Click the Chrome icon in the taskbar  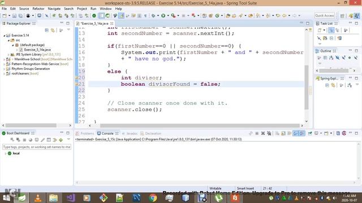(x=153, y=198)
